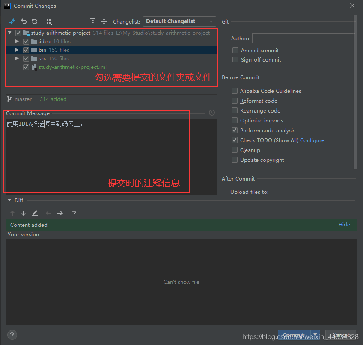
Task: Open the Group By toolbar icon
Action: pos(49,22)
